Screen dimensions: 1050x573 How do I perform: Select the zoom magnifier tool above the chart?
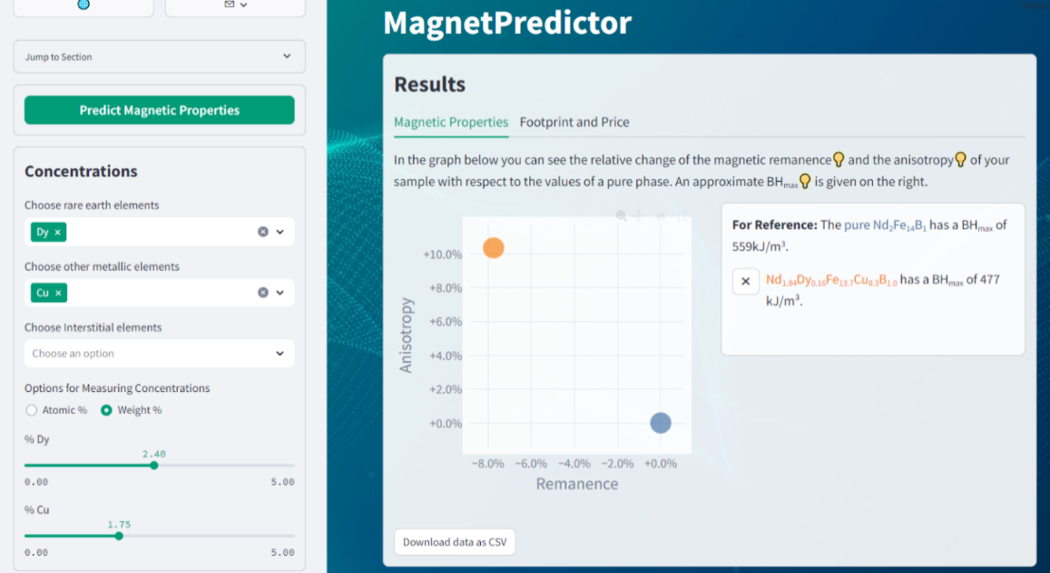point(621,216)
